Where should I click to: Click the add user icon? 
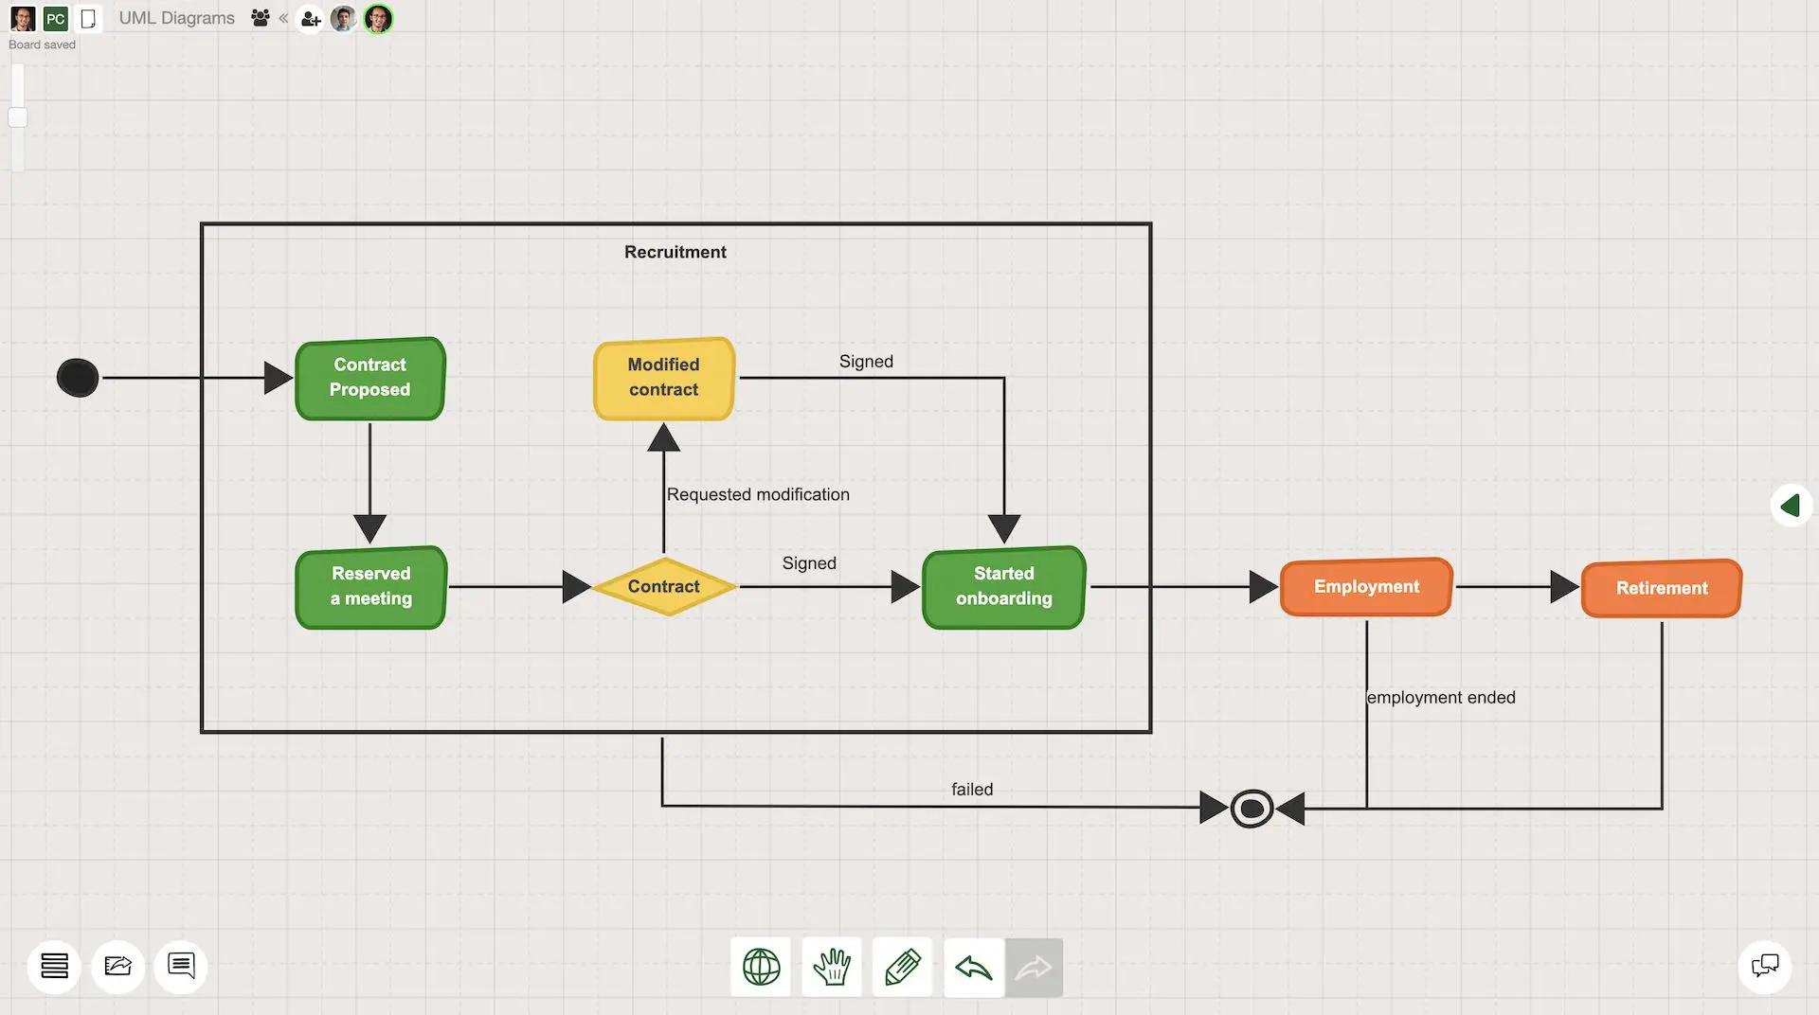311,19
